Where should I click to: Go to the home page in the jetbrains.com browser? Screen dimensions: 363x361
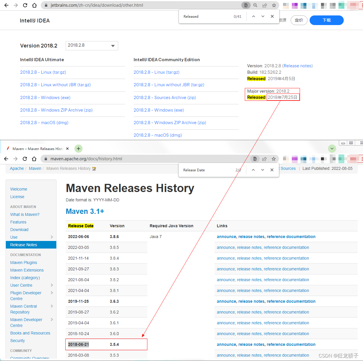(34, 5)
